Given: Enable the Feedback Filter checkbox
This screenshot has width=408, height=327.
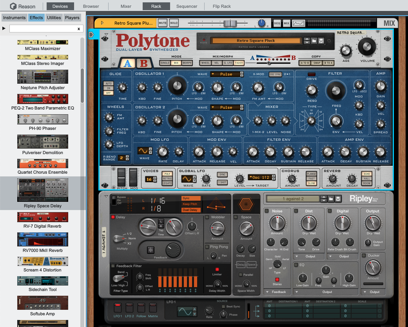Looking at the screenshot, I should pos(113,266).
